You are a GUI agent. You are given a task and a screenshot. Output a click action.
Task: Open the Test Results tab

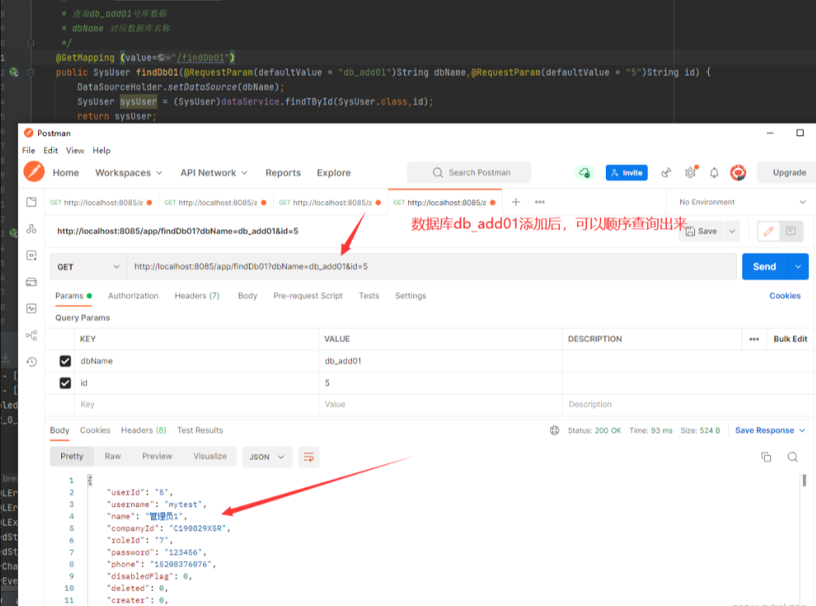200,431
